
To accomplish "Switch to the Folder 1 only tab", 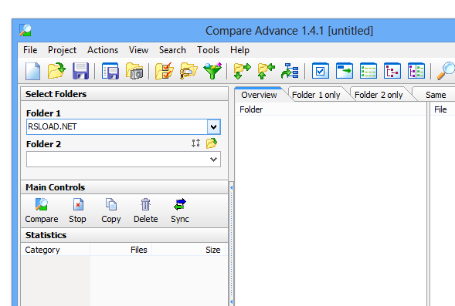I will click(x=316, y=95).
